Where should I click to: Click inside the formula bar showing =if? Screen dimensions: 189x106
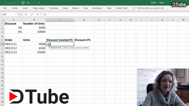[115, 14]
